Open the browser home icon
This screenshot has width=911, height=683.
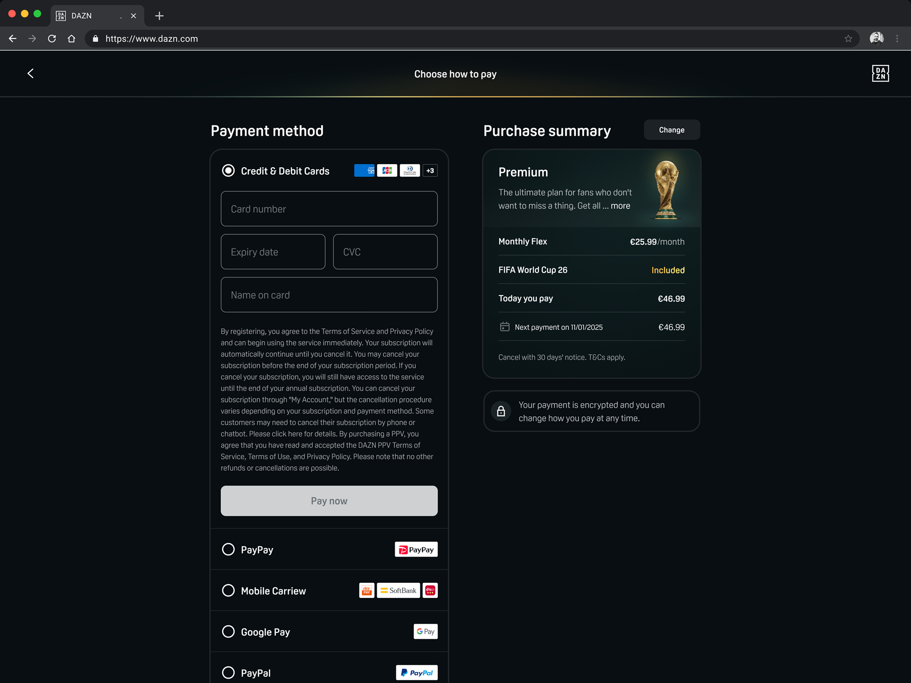coord(72,39)
